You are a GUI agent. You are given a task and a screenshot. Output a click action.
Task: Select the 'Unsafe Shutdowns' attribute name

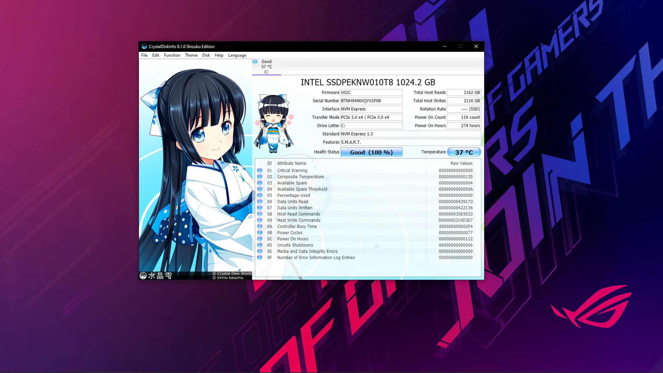tap(295, 245)
